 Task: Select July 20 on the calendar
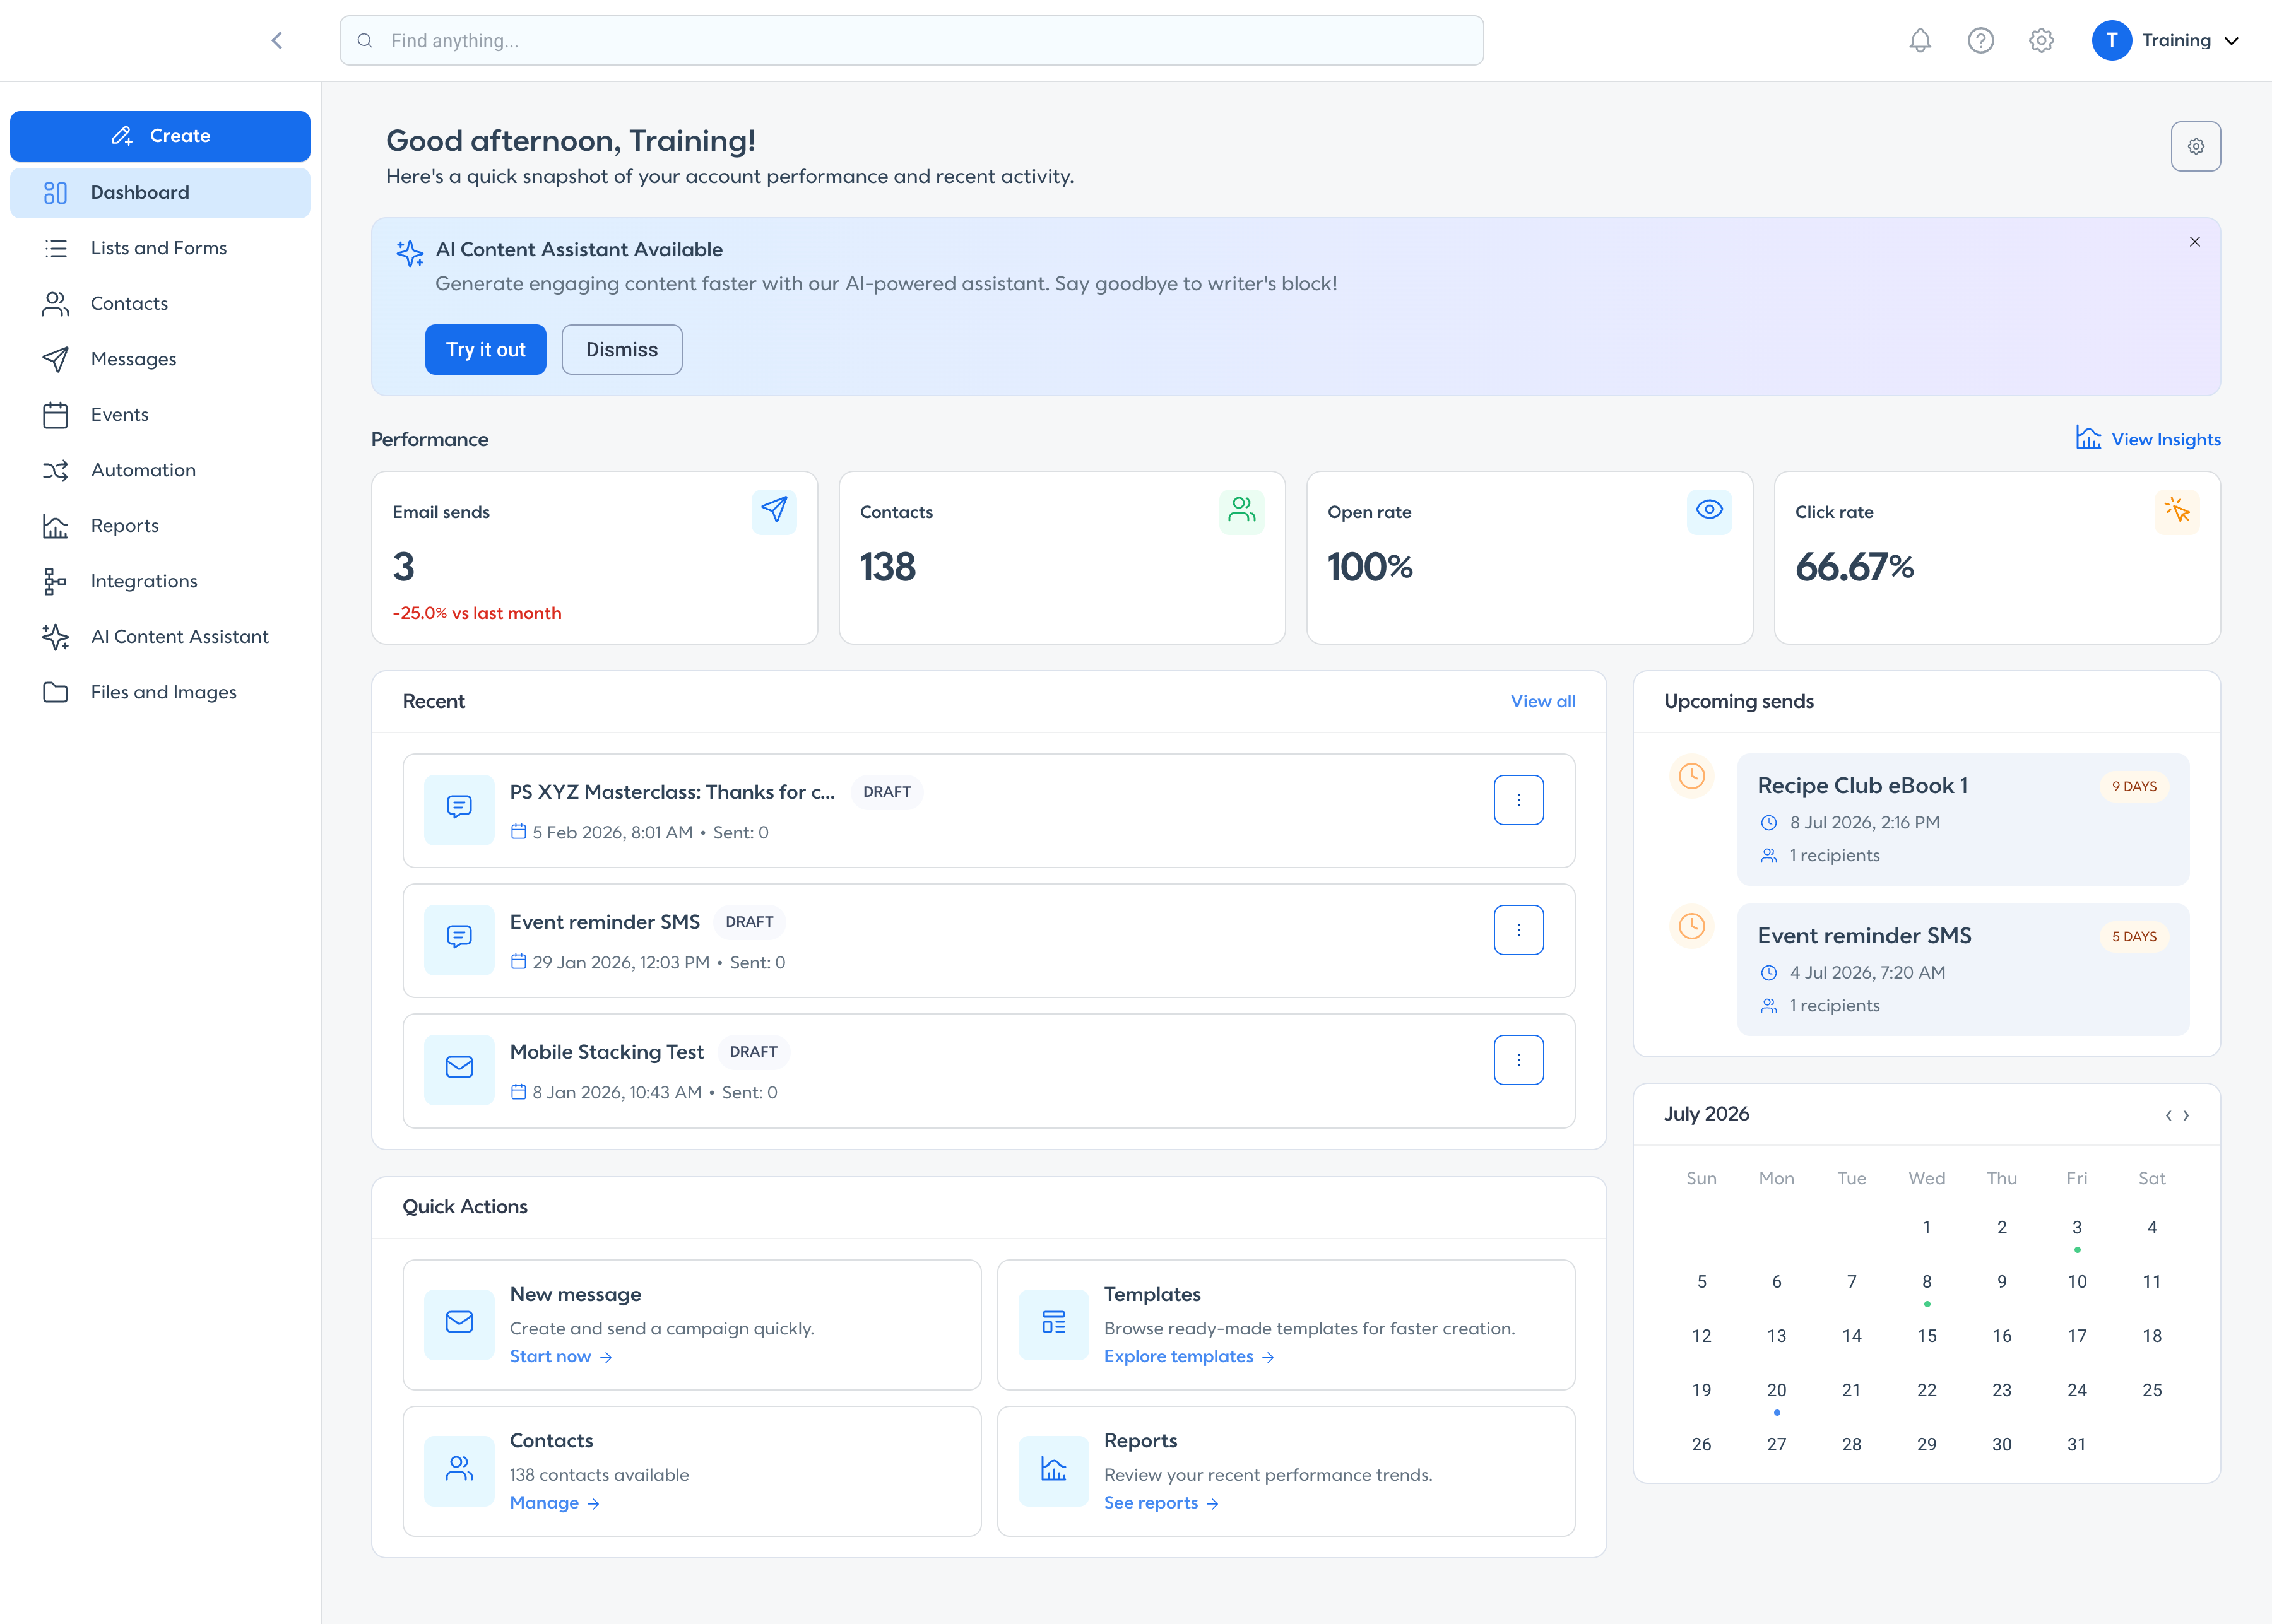pos(1776,1390)
